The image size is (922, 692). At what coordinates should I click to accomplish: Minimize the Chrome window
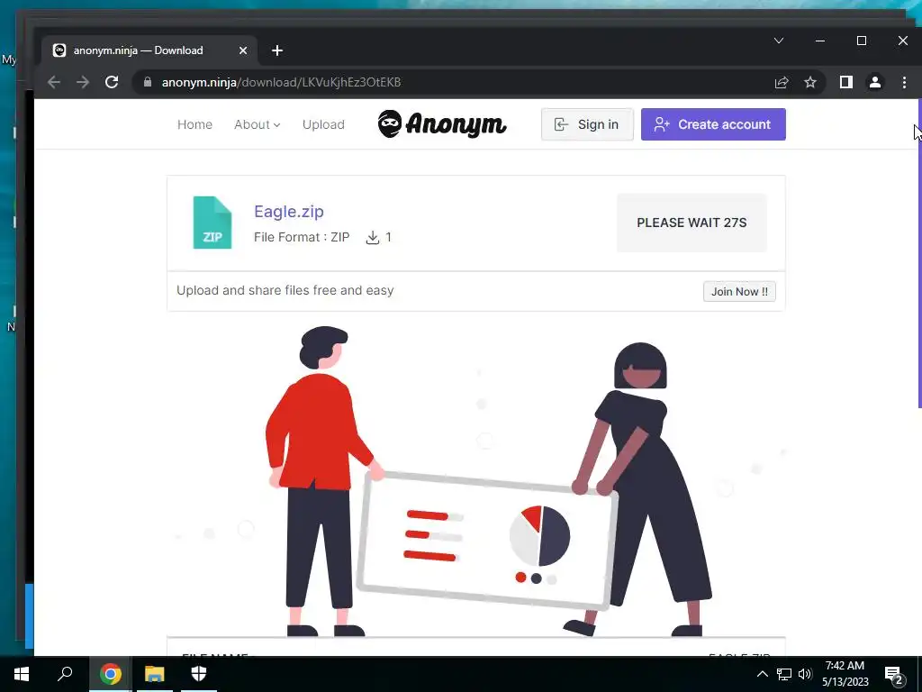point(820,41)
